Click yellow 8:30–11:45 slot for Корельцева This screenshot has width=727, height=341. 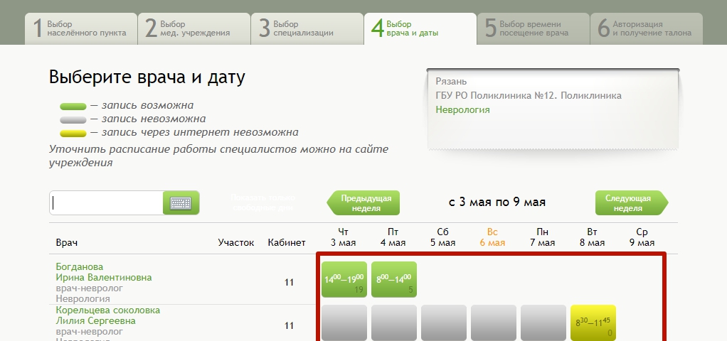tap(593, 323)
